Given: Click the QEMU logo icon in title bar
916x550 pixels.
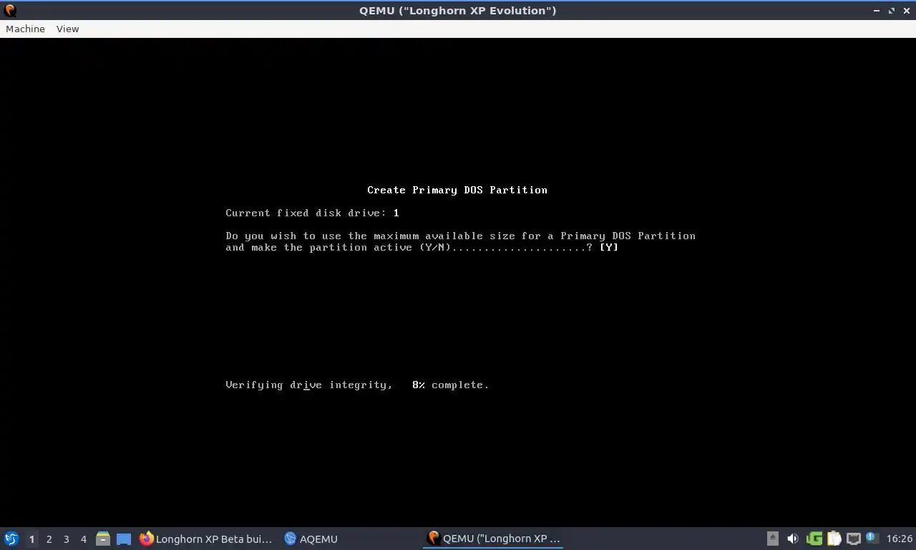Looking at the screenshot, I should tap(10, 11).
